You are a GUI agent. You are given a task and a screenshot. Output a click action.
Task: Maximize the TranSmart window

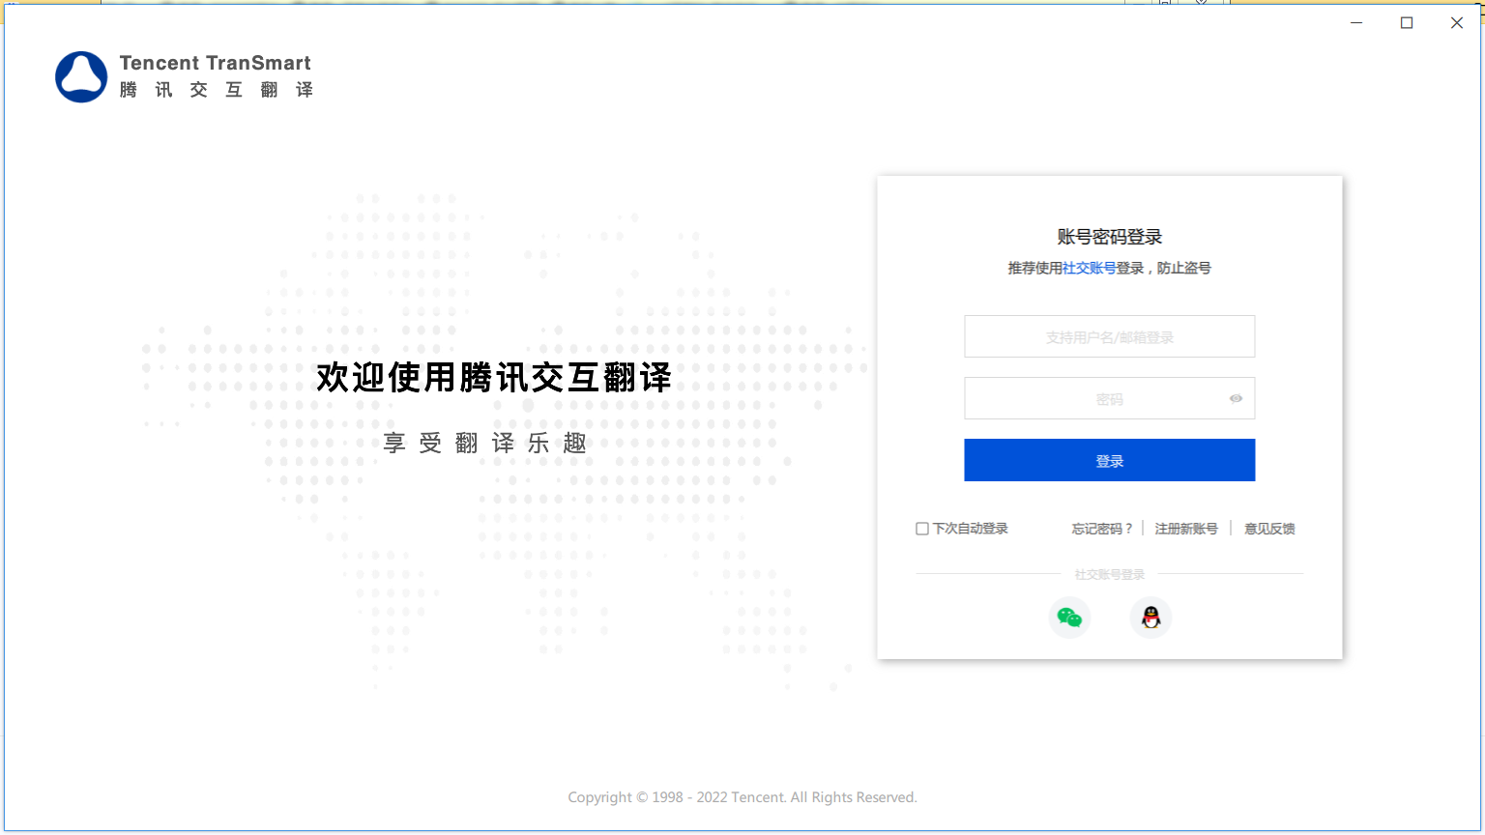click(1407, 23)
